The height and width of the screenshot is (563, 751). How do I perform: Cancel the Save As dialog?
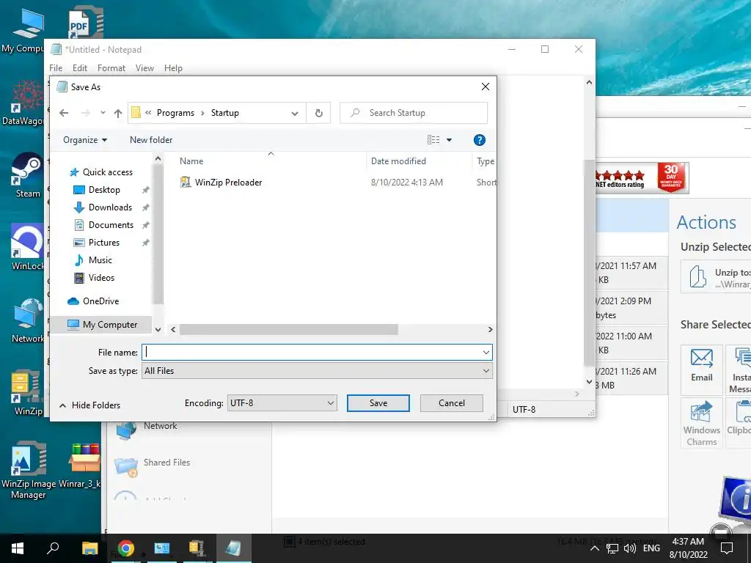click(x=452, y=403)
